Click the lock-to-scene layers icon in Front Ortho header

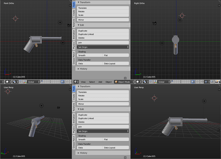(x=63, y=82)
